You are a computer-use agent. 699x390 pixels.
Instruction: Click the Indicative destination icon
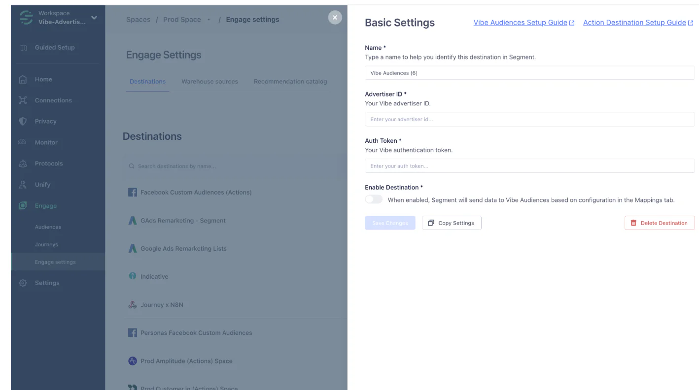pos(133,276)
